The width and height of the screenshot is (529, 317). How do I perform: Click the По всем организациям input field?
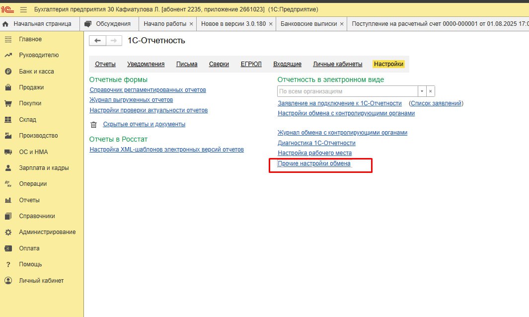[348, 91]
